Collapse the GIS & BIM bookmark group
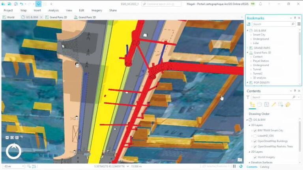Screen dimensions: 303x170 [x=247, y=30]
